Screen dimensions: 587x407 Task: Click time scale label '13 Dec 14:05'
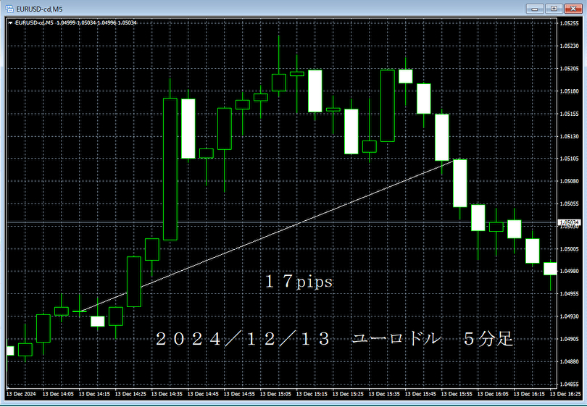(x=58, y=394)
